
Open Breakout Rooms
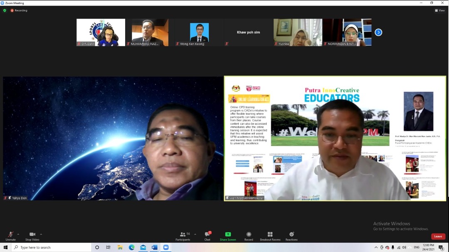(270, 236)
